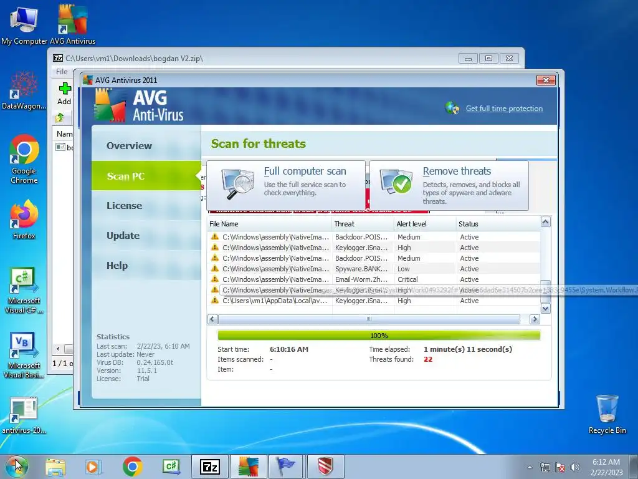638x479 pixels.
Task: Open the Update tab
Action: 146,235
